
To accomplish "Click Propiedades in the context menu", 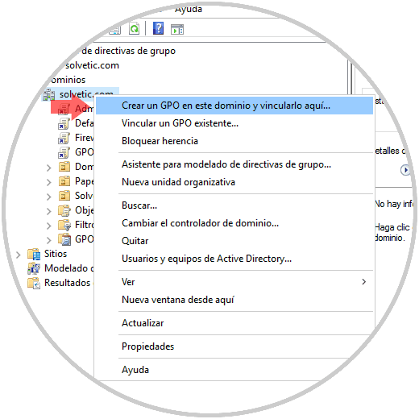I will click(x=147, y=346).
